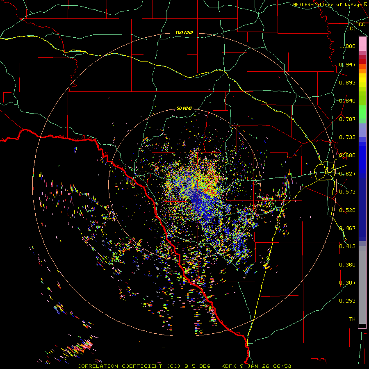Click the 100 NMI range ring label
Screen dimensions: 369x369
click(x=184, y=32)
